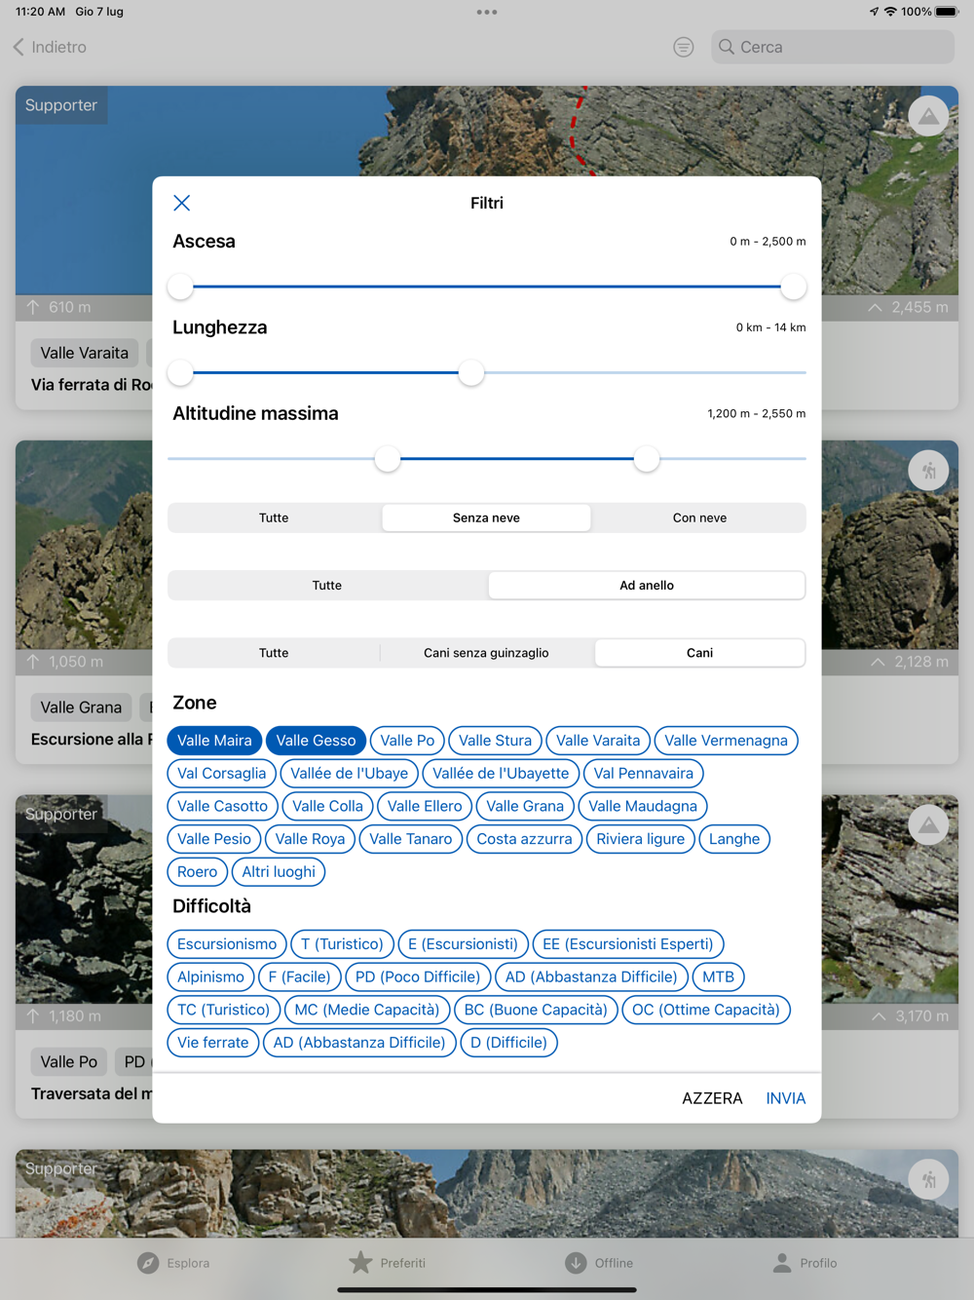Toggle the Val Corsaglia zone chip
The image size is (974, 1300).
[x=221, y=774]
